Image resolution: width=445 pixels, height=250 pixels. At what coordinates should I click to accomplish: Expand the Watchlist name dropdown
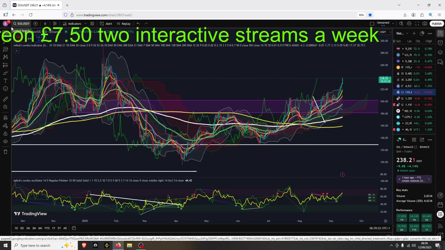(402, 33)
